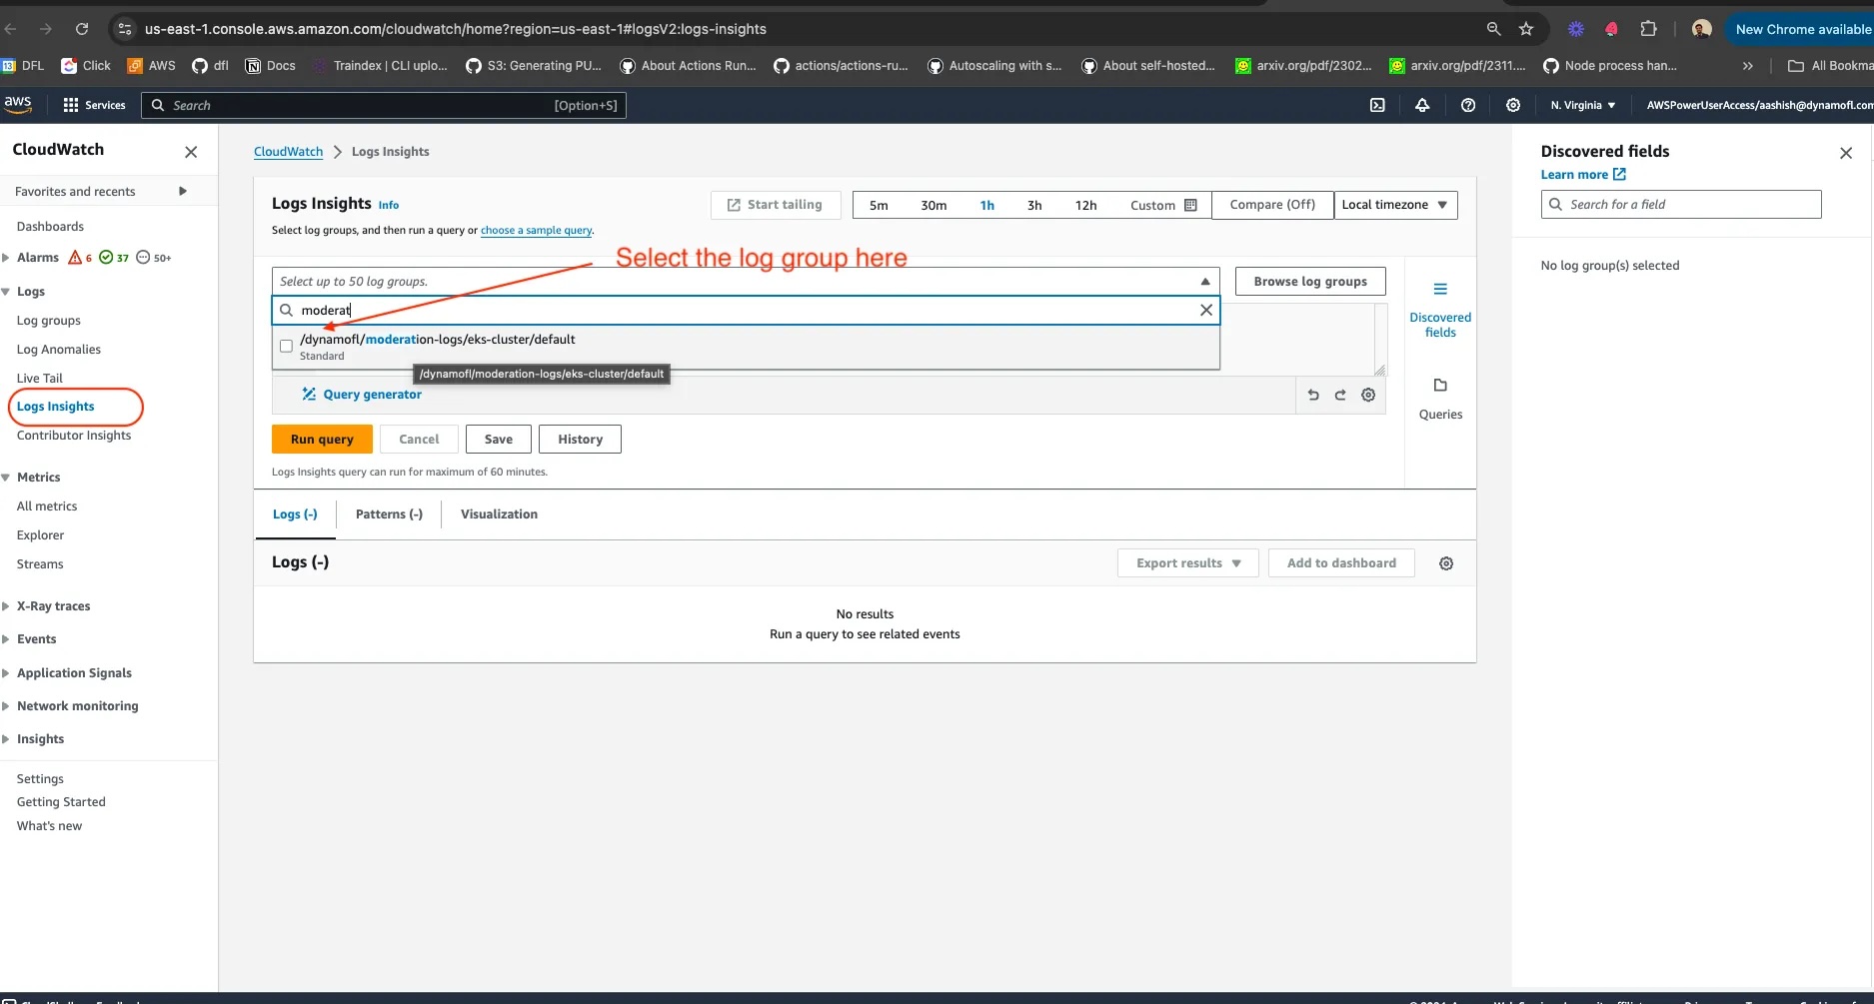The width and height of the screenshot is (1874, 1004).
Task: Show more bookmarks chevron
Action: click(1747, 66)
